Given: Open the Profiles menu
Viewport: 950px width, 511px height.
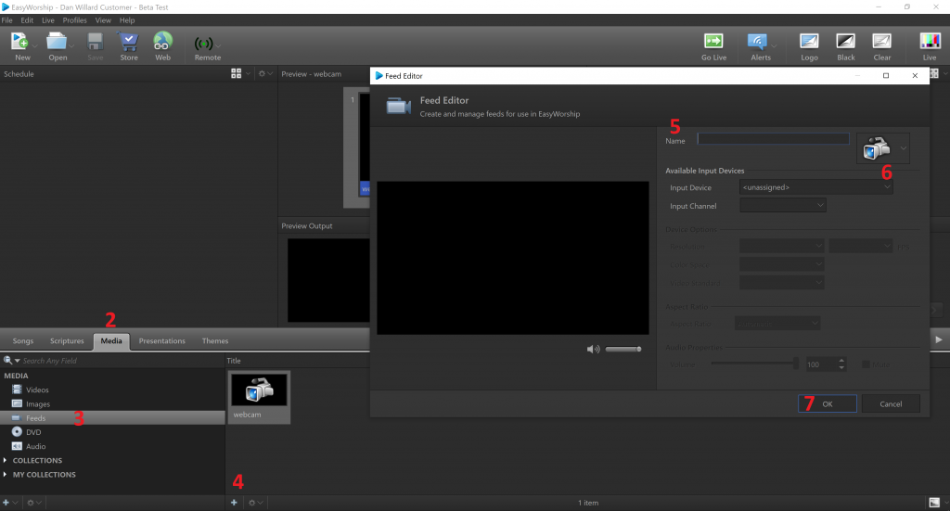Looking at the screenshot, I should pos(74,20).
